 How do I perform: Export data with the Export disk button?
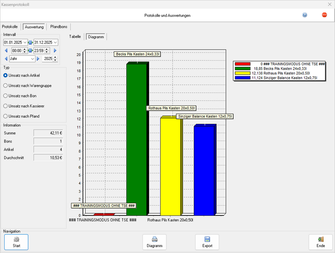(x=207, y=242)
